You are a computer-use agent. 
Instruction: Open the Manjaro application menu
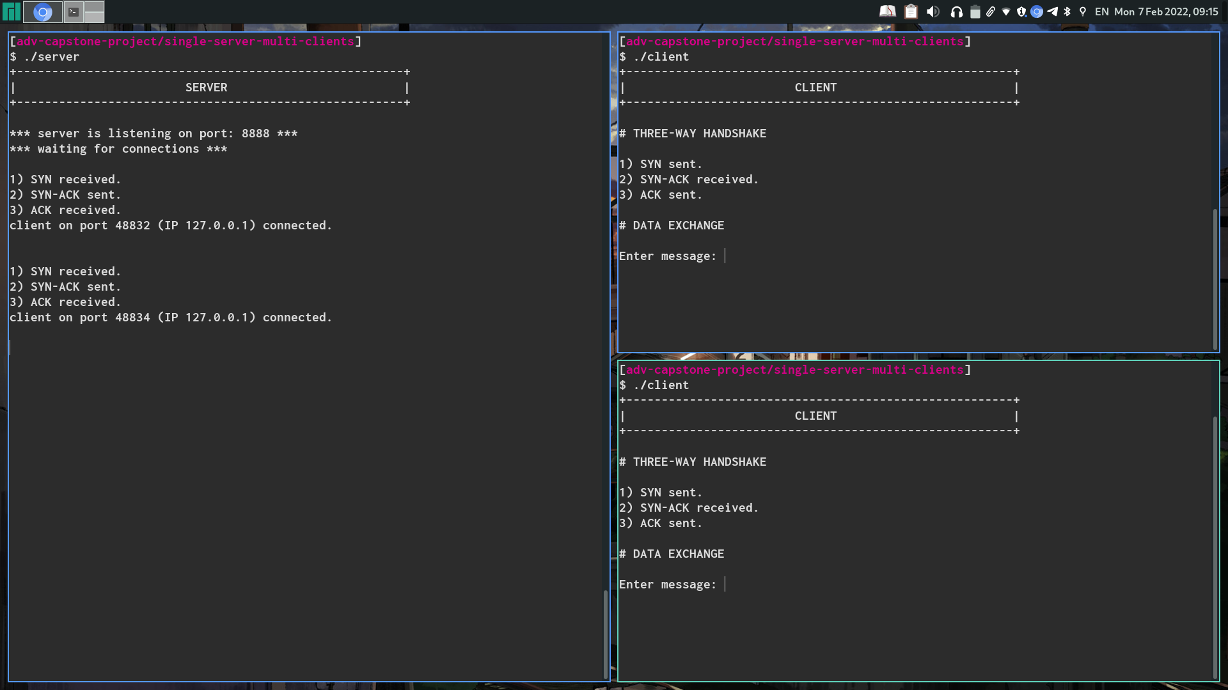(11, 11)
